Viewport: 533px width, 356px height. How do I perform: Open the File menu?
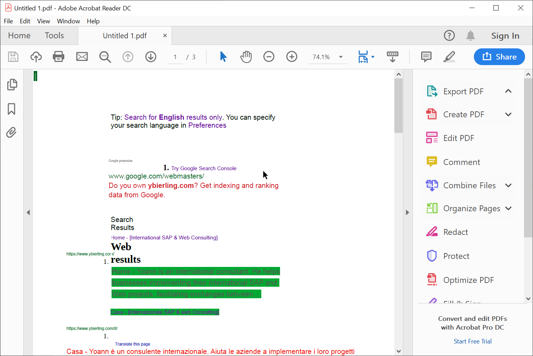click(x=8, y=21)
